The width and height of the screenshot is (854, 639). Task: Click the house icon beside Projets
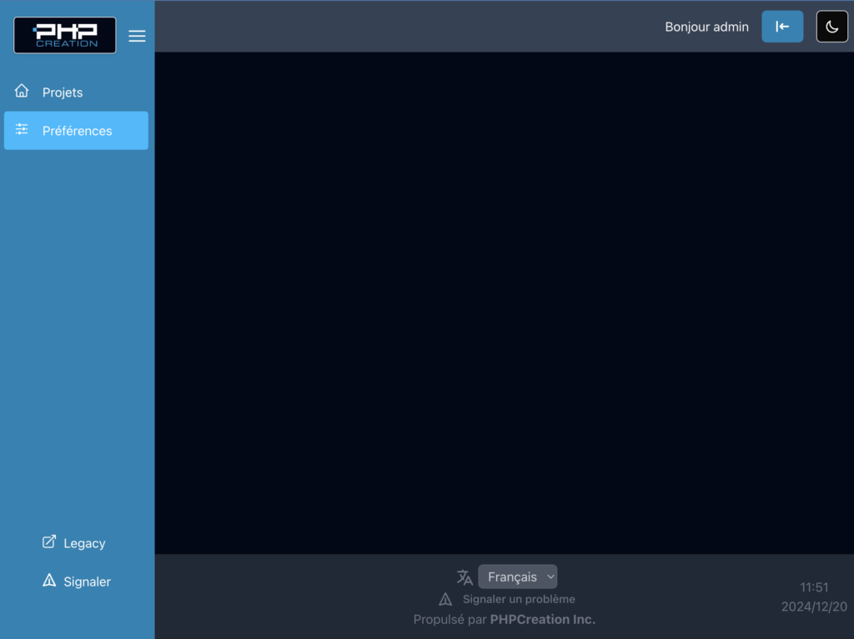[22, 92]
